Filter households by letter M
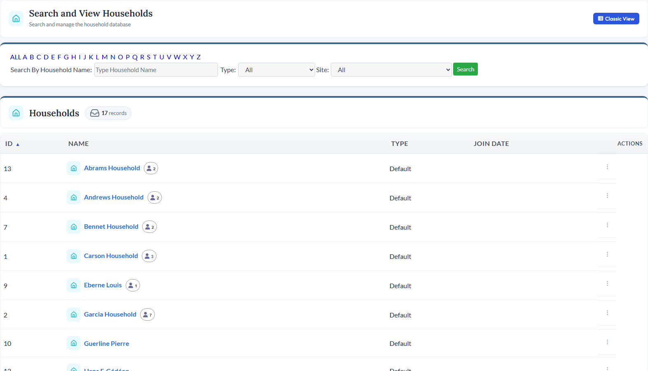The image size is (648, 371). click(105, 57)
